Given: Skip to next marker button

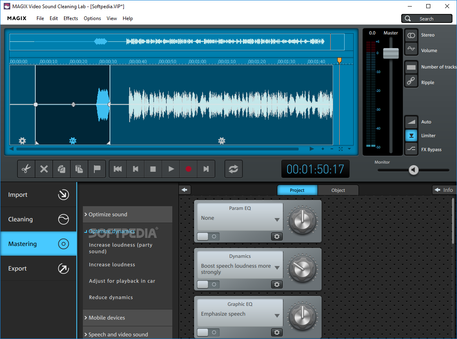Looking at the screenshot, I should tap(206, 169).
